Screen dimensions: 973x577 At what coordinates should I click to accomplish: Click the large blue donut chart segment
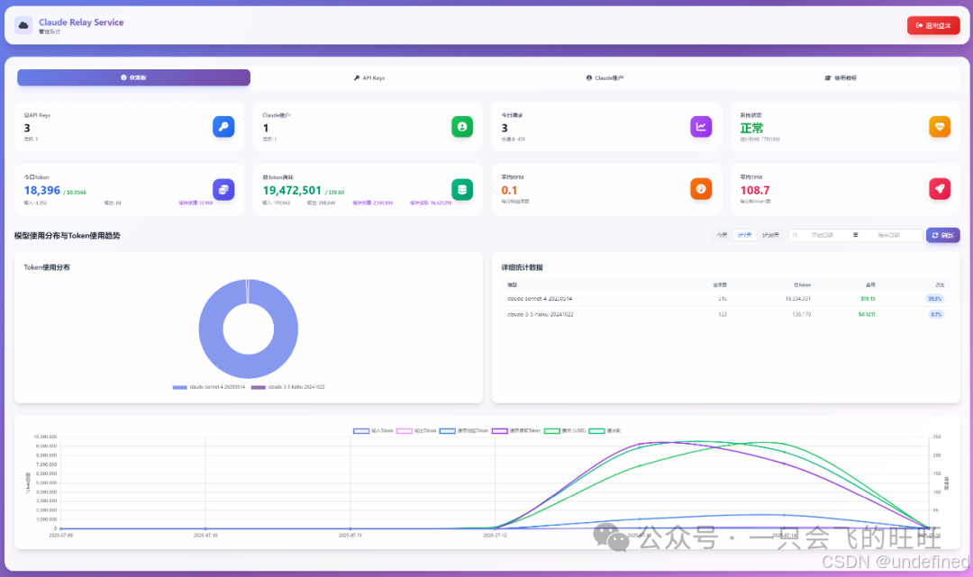(211, 329)
